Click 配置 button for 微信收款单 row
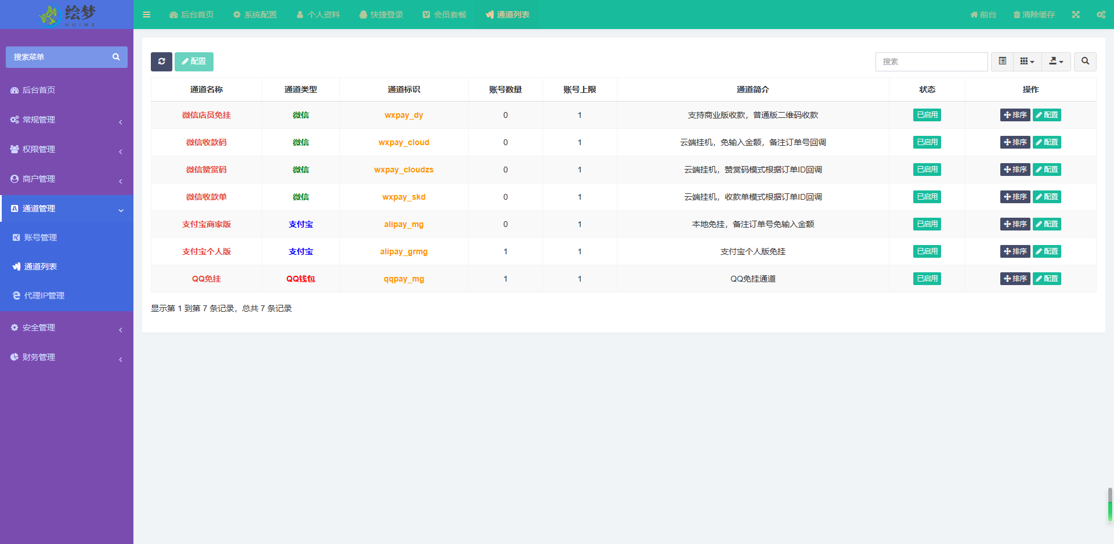The width and height of the screenshot is (1114, 544). 1047,197
